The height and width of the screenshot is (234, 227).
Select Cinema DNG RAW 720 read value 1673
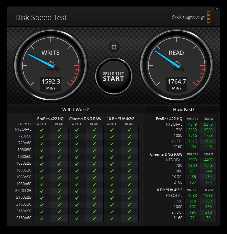click(208, 166)
